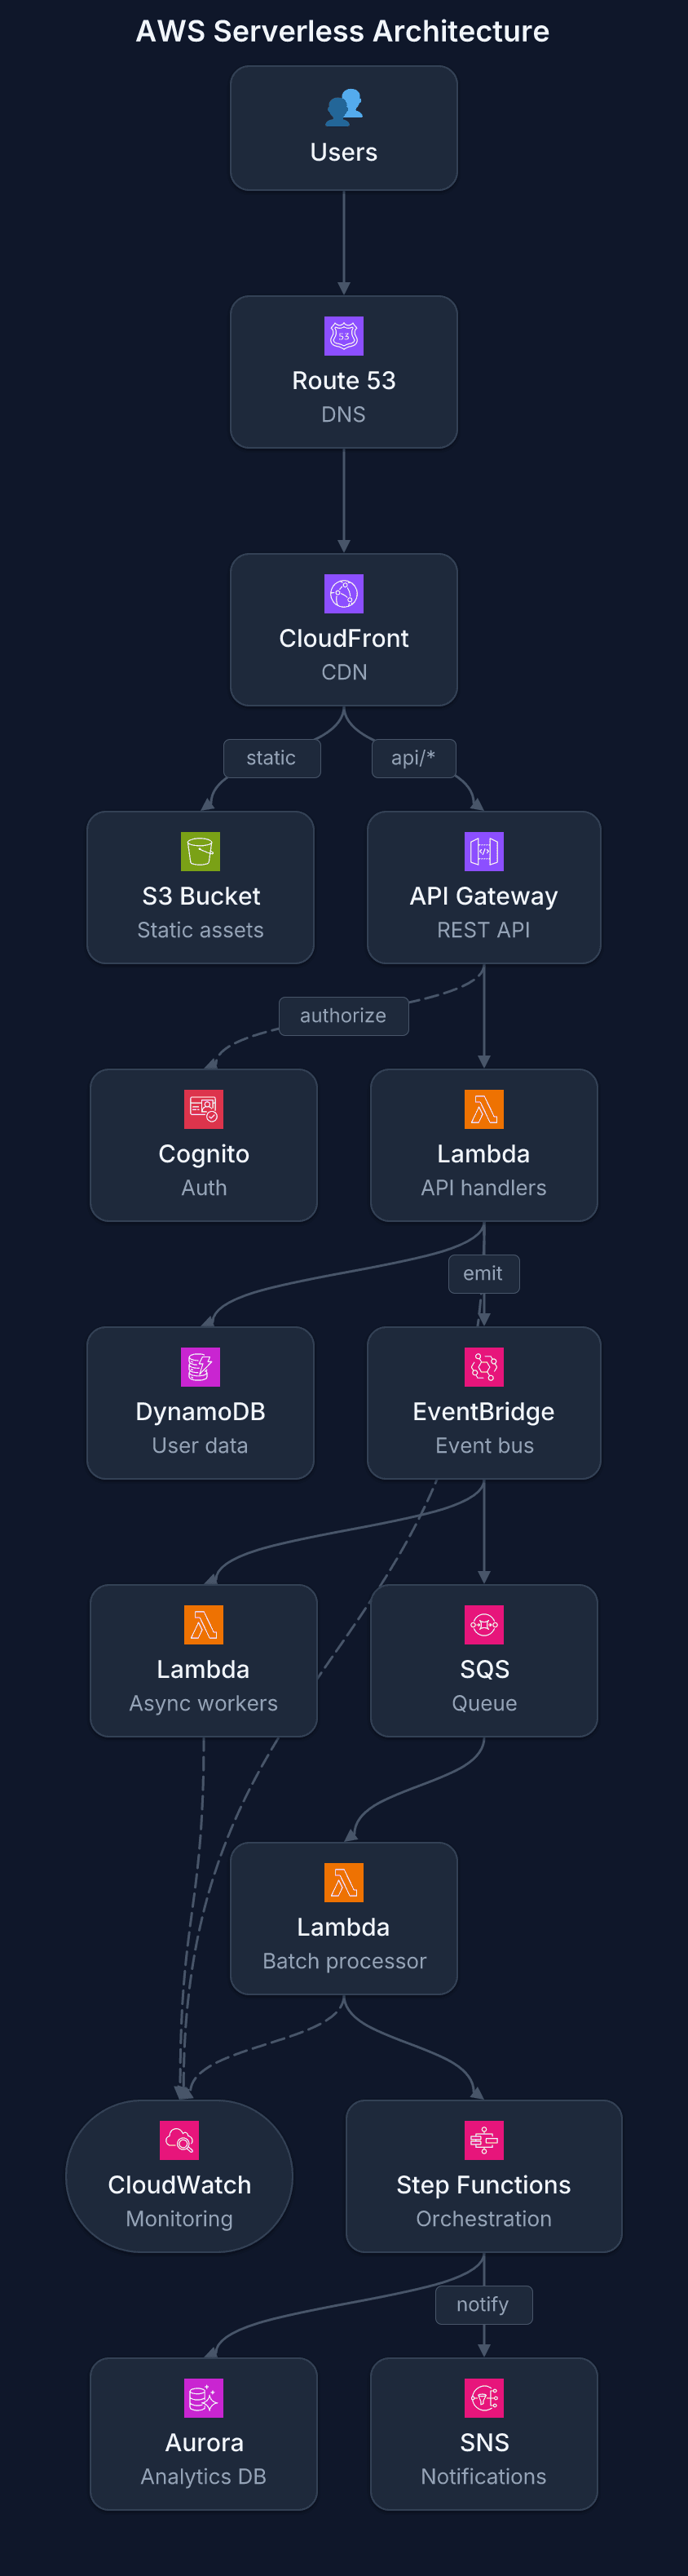This screenshot has width=688, height=2576.
Task: Click the 'Static assets' subtitle
Action: [x=201, y=930]
